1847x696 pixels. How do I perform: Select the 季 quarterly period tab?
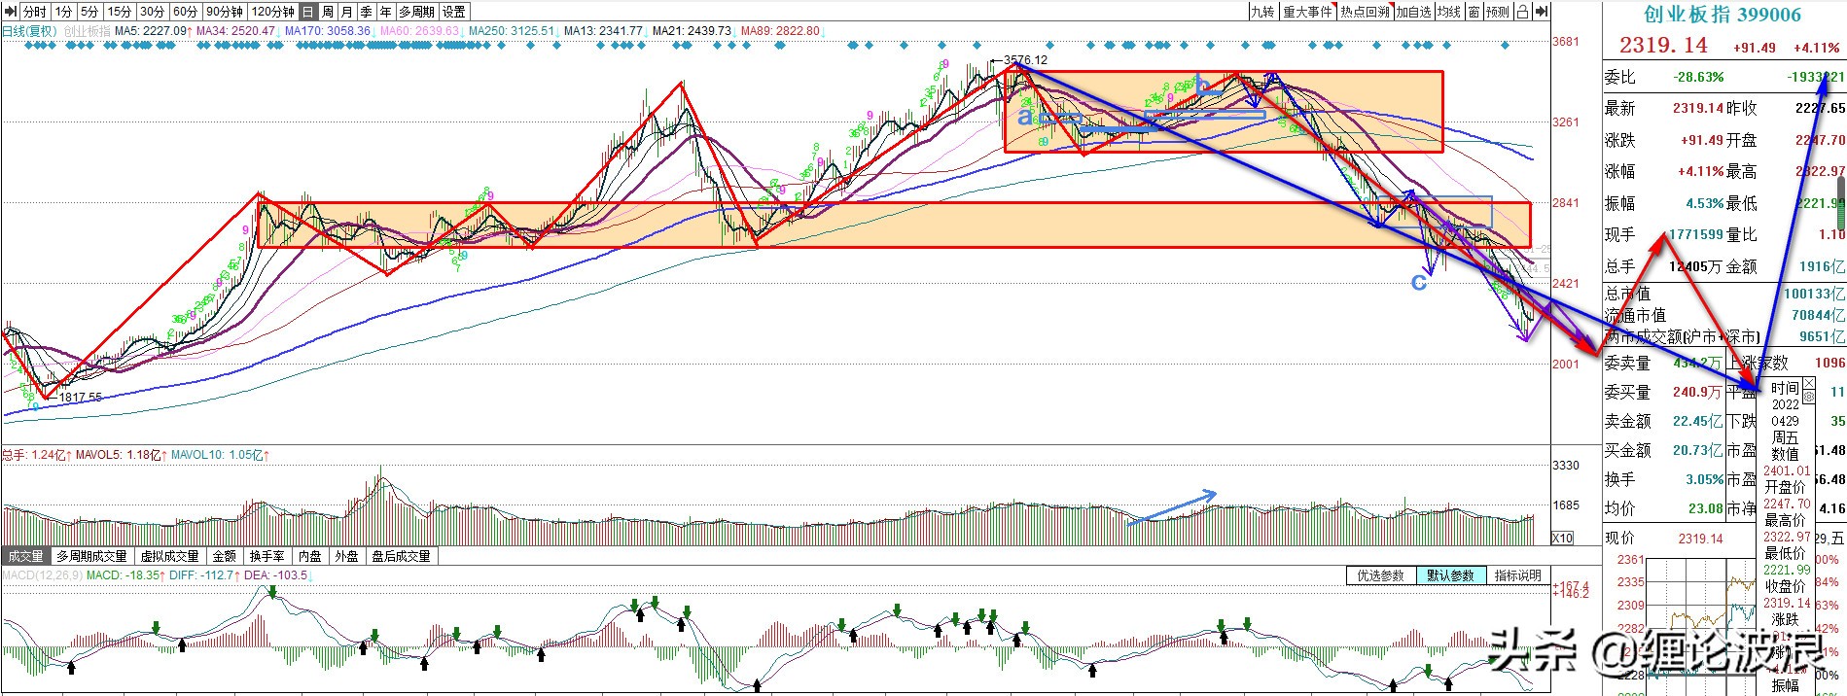[367, 12]
